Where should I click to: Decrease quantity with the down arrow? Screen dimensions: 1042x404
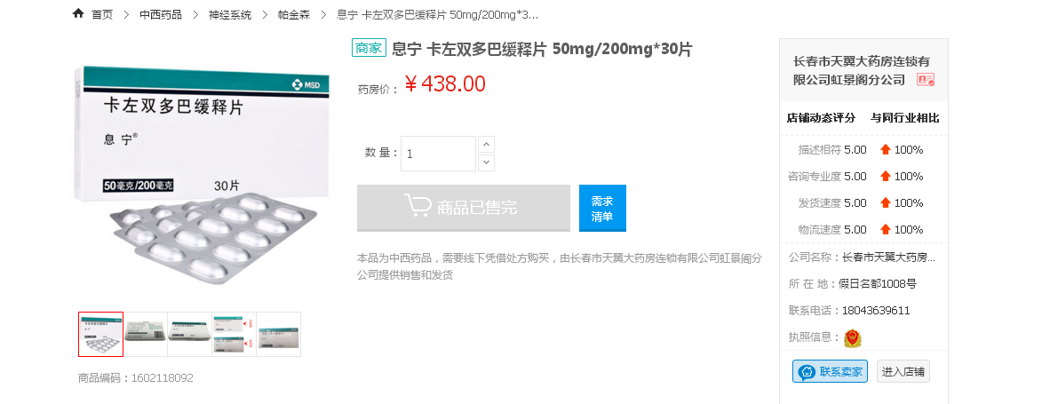[x=486, y=162]
